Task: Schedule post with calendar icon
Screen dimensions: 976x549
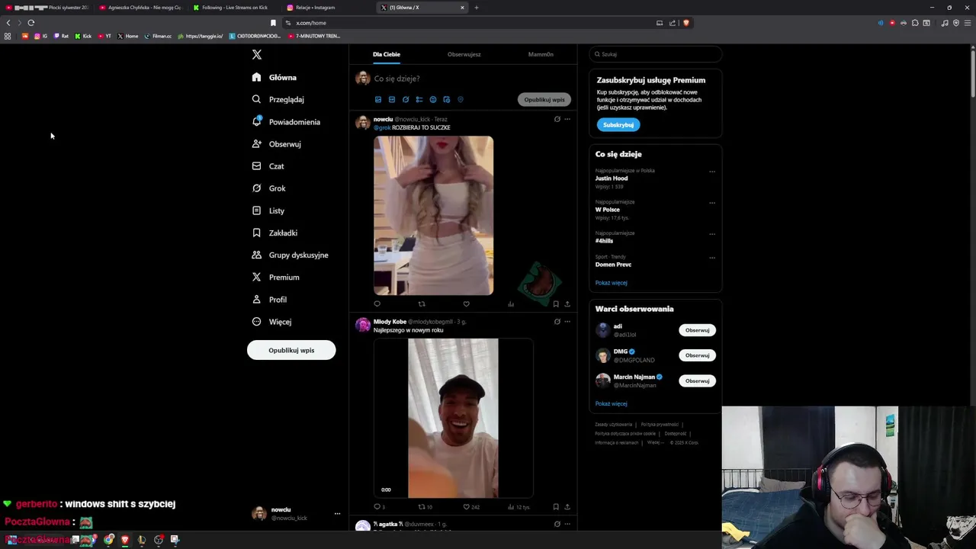Action: click(x=447, y=100)
